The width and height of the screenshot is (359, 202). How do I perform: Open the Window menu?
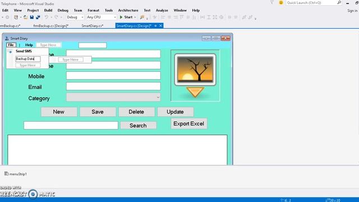pyautogui.click(x=180, y=10)
